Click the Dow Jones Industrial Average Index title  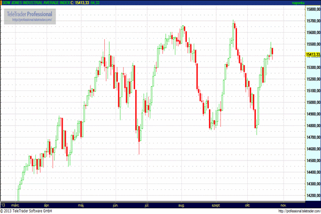35,3
